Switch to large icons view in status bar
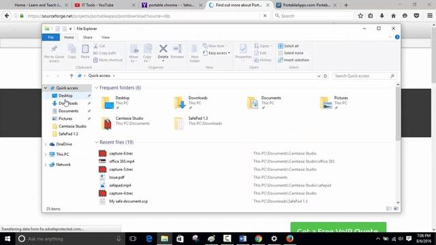 [396, 209]
